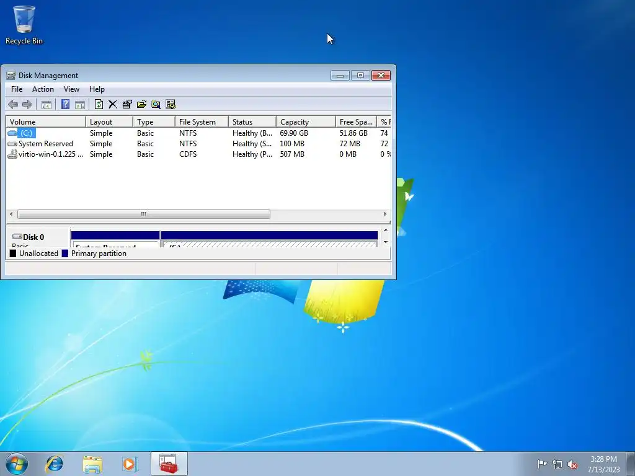Select the (C:) volume drive icon
Viewport: 635px width, 476px height.
click(x=12, y=133)
